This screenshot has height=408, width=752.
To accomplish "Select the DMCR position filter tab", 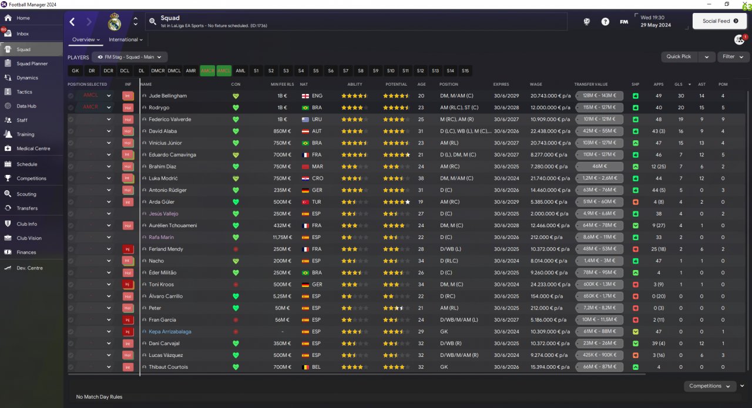I will coord(157,70).
